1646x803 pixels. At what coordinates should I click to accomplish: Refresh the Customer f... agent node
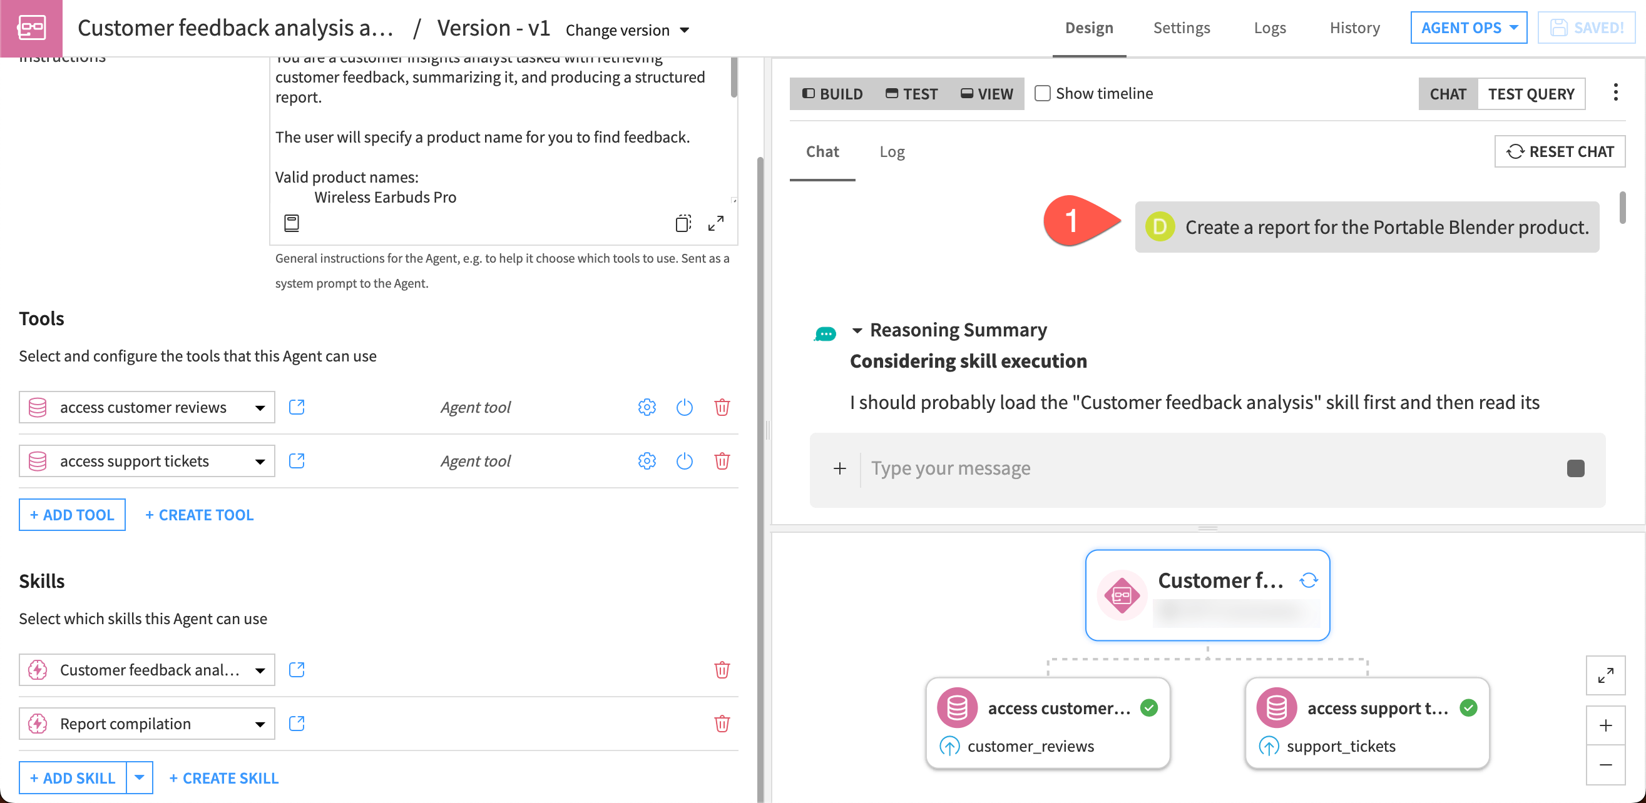point(1309,580)
